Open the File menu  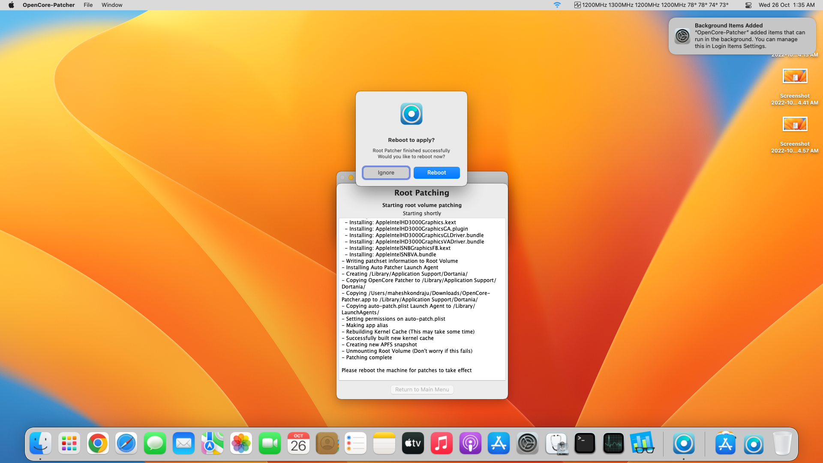click(88, 5)
